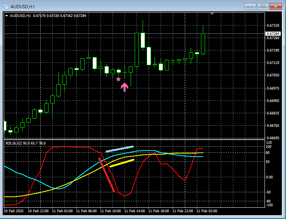Click the 11 Feb 22:00 time label
The height and width of the screenshot is (219, 286).
pyautogui.click(x=183, y=211)
